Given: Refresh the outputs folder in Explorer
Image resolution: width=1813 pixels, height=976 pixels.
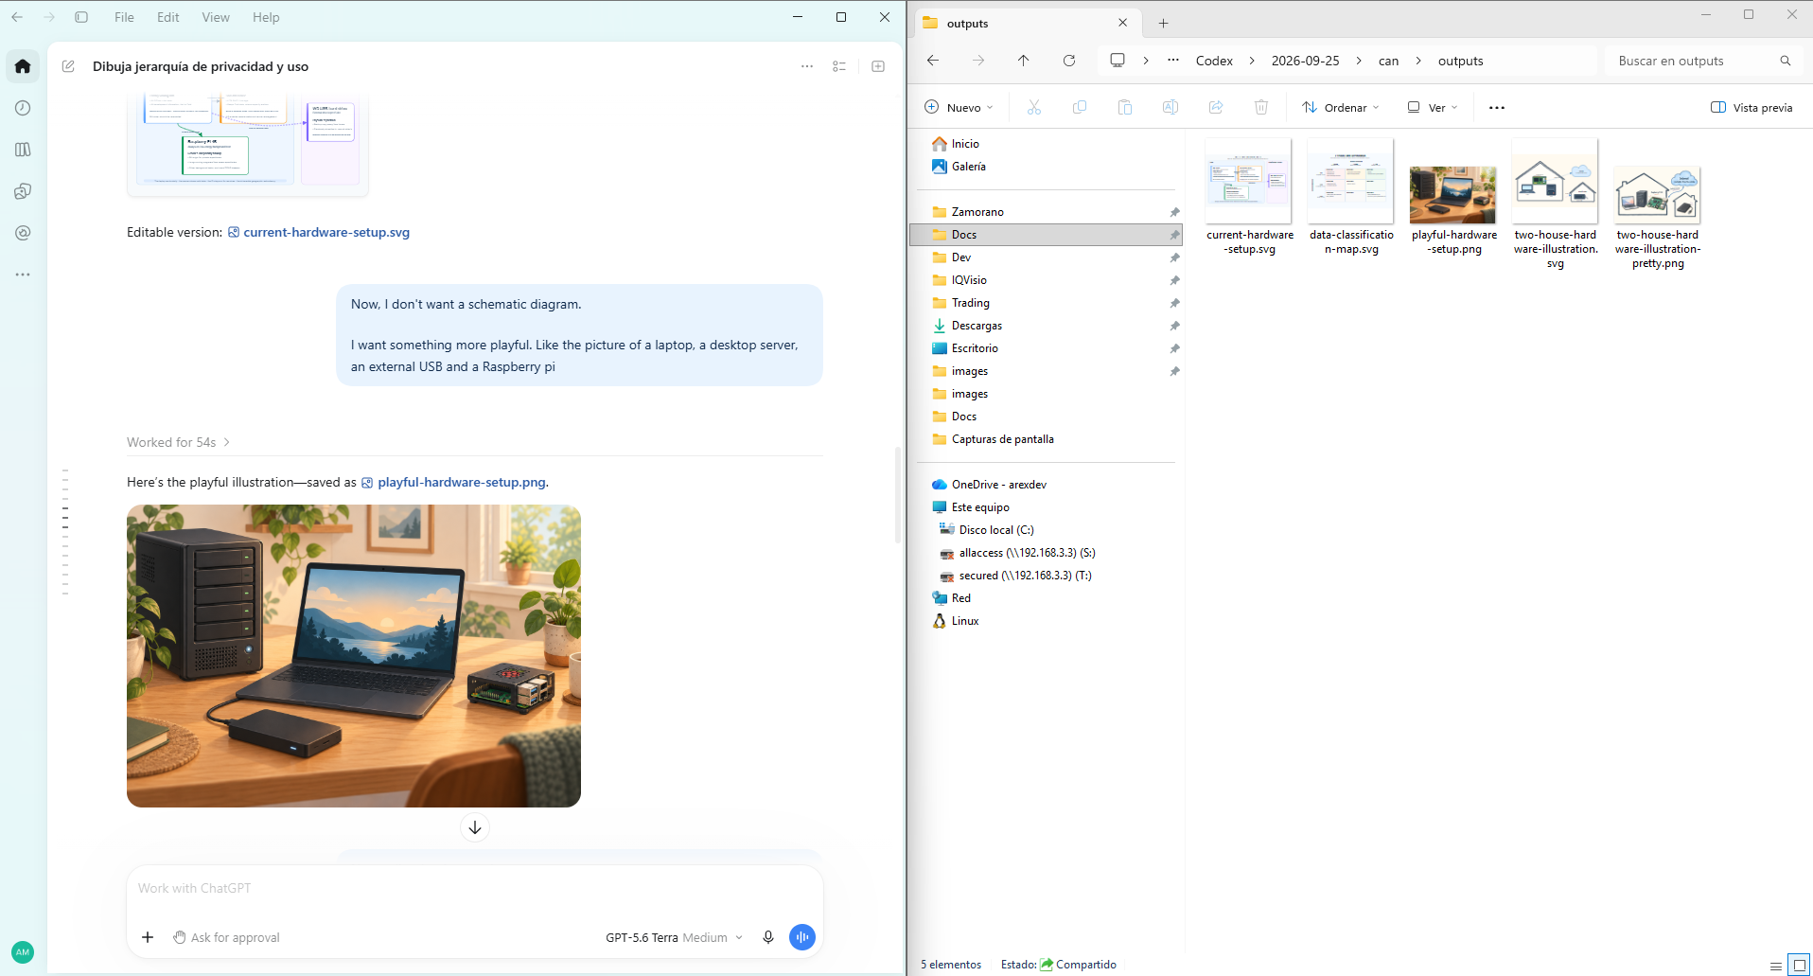Looking at the screenshot, I should [x=1069, y=61].
